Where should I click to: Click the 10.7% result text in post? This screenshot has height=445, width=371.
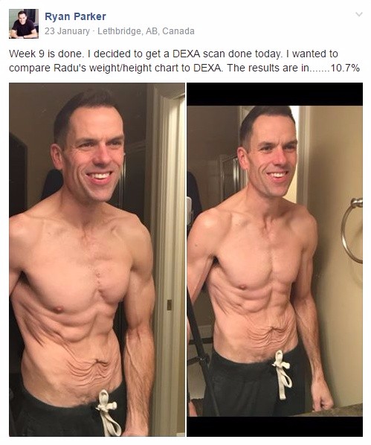coord(346,68)
